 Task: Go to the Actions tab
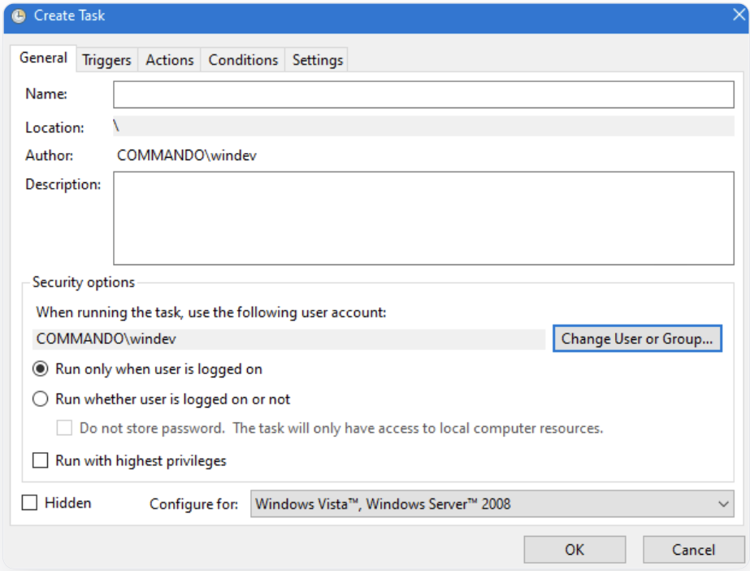(x=170, y=60)
